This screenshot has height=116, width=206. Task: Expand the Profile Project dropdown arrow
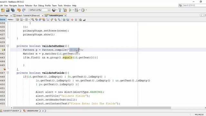click(x=86, y=10)
